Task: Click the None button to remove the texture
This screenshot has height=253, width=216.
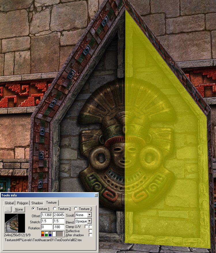Action: click(x=19, y=209)
